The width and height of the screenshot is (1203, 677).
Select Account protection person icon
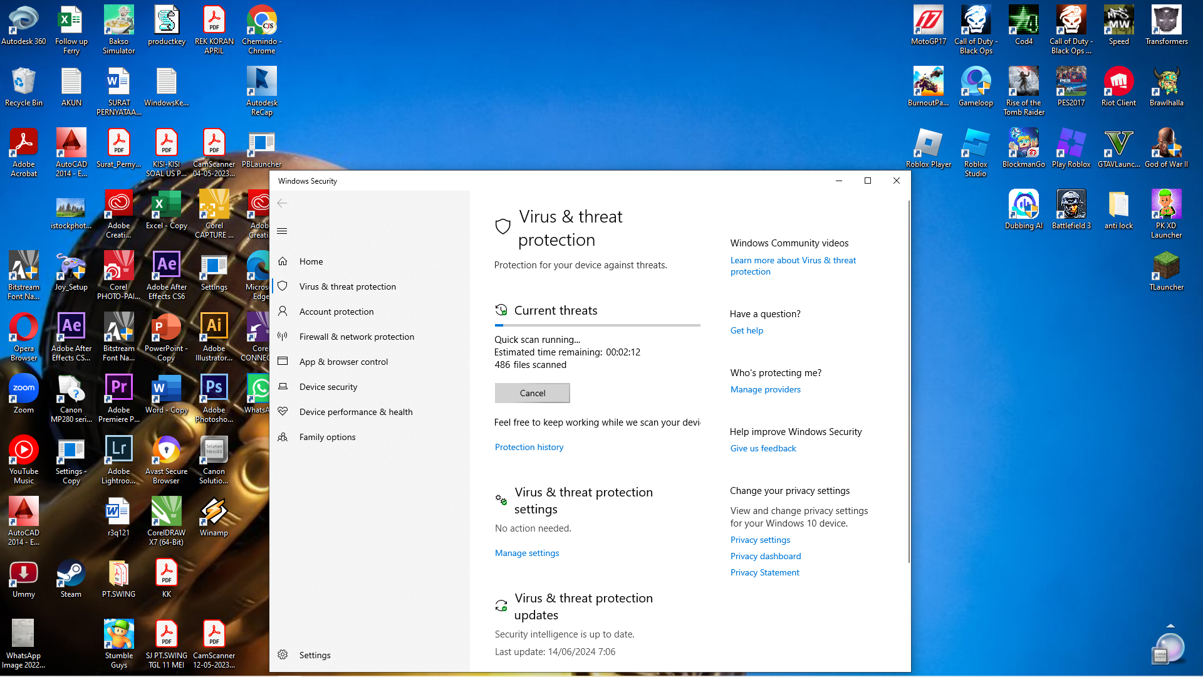pos(283,312)
